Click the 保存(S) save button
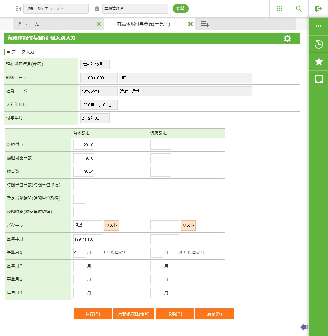The width and height of the screenshot is (328, 336). click(x=93, y=314)
